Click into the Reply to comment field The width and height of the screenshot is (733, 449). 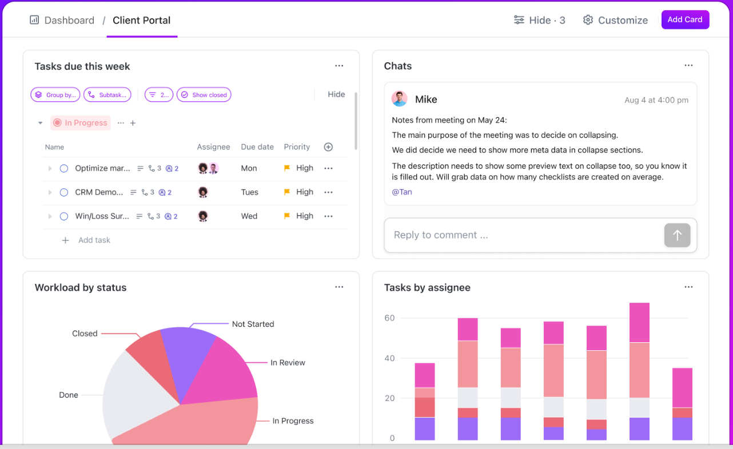[523, 235]
